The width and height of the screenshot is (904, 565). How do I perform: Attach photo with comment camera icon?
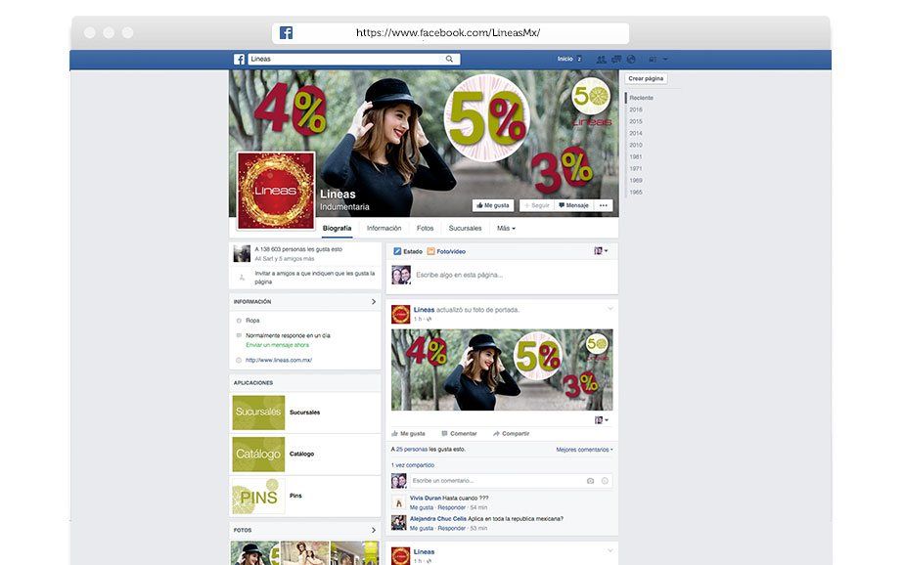(590, 481)
